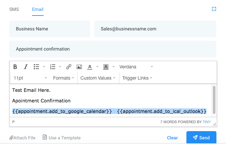Open the 11pt font size dropdown
Image resolution: width=226 pixels, height=144 pixels.
click(x=30, y=78)
